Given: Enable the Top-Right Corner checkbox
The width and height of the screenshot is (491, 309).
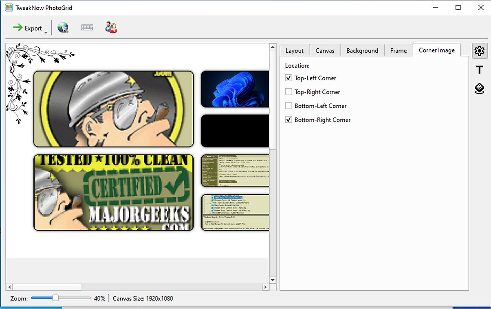Looking at the screenshot, I should click(288, 92).
